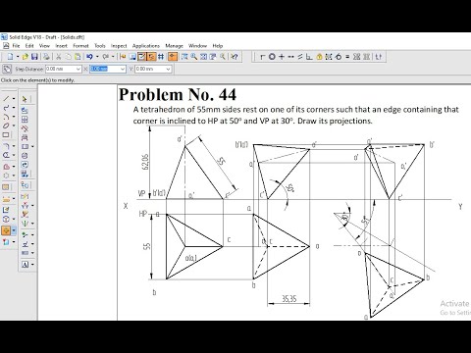
Task: Click the Zoom Area icon
Action: [184, 57]
